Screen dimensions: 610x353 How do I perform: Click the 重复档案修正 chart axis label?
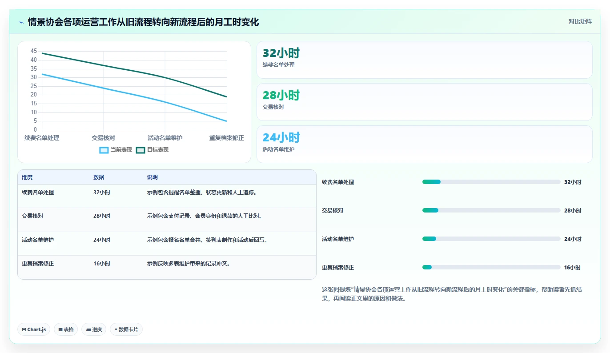click(227, 138)
